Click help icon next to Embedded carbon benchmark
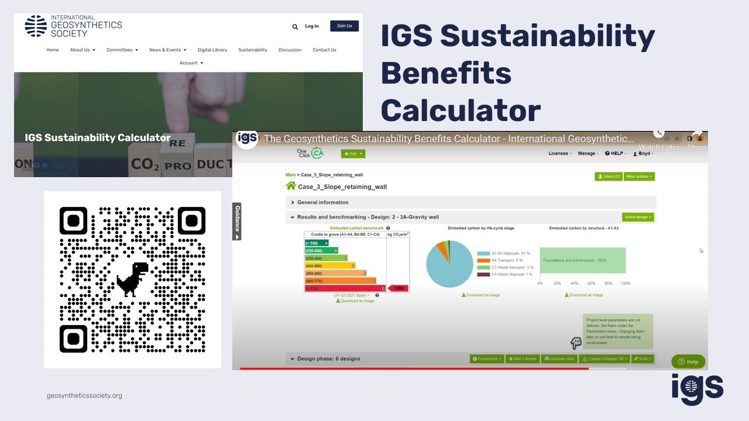 tap(388, 228)
